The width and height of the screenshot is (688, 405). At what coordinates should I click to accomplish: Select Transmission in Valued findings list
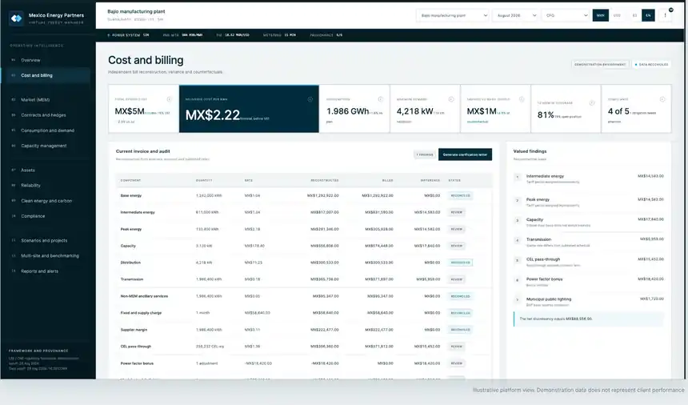point(588,243)
